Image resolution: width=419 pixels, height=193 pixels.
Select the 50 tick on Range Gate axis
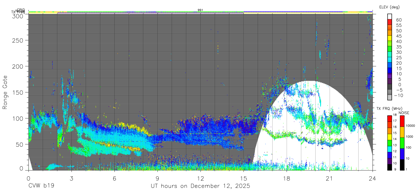point(20,144)
